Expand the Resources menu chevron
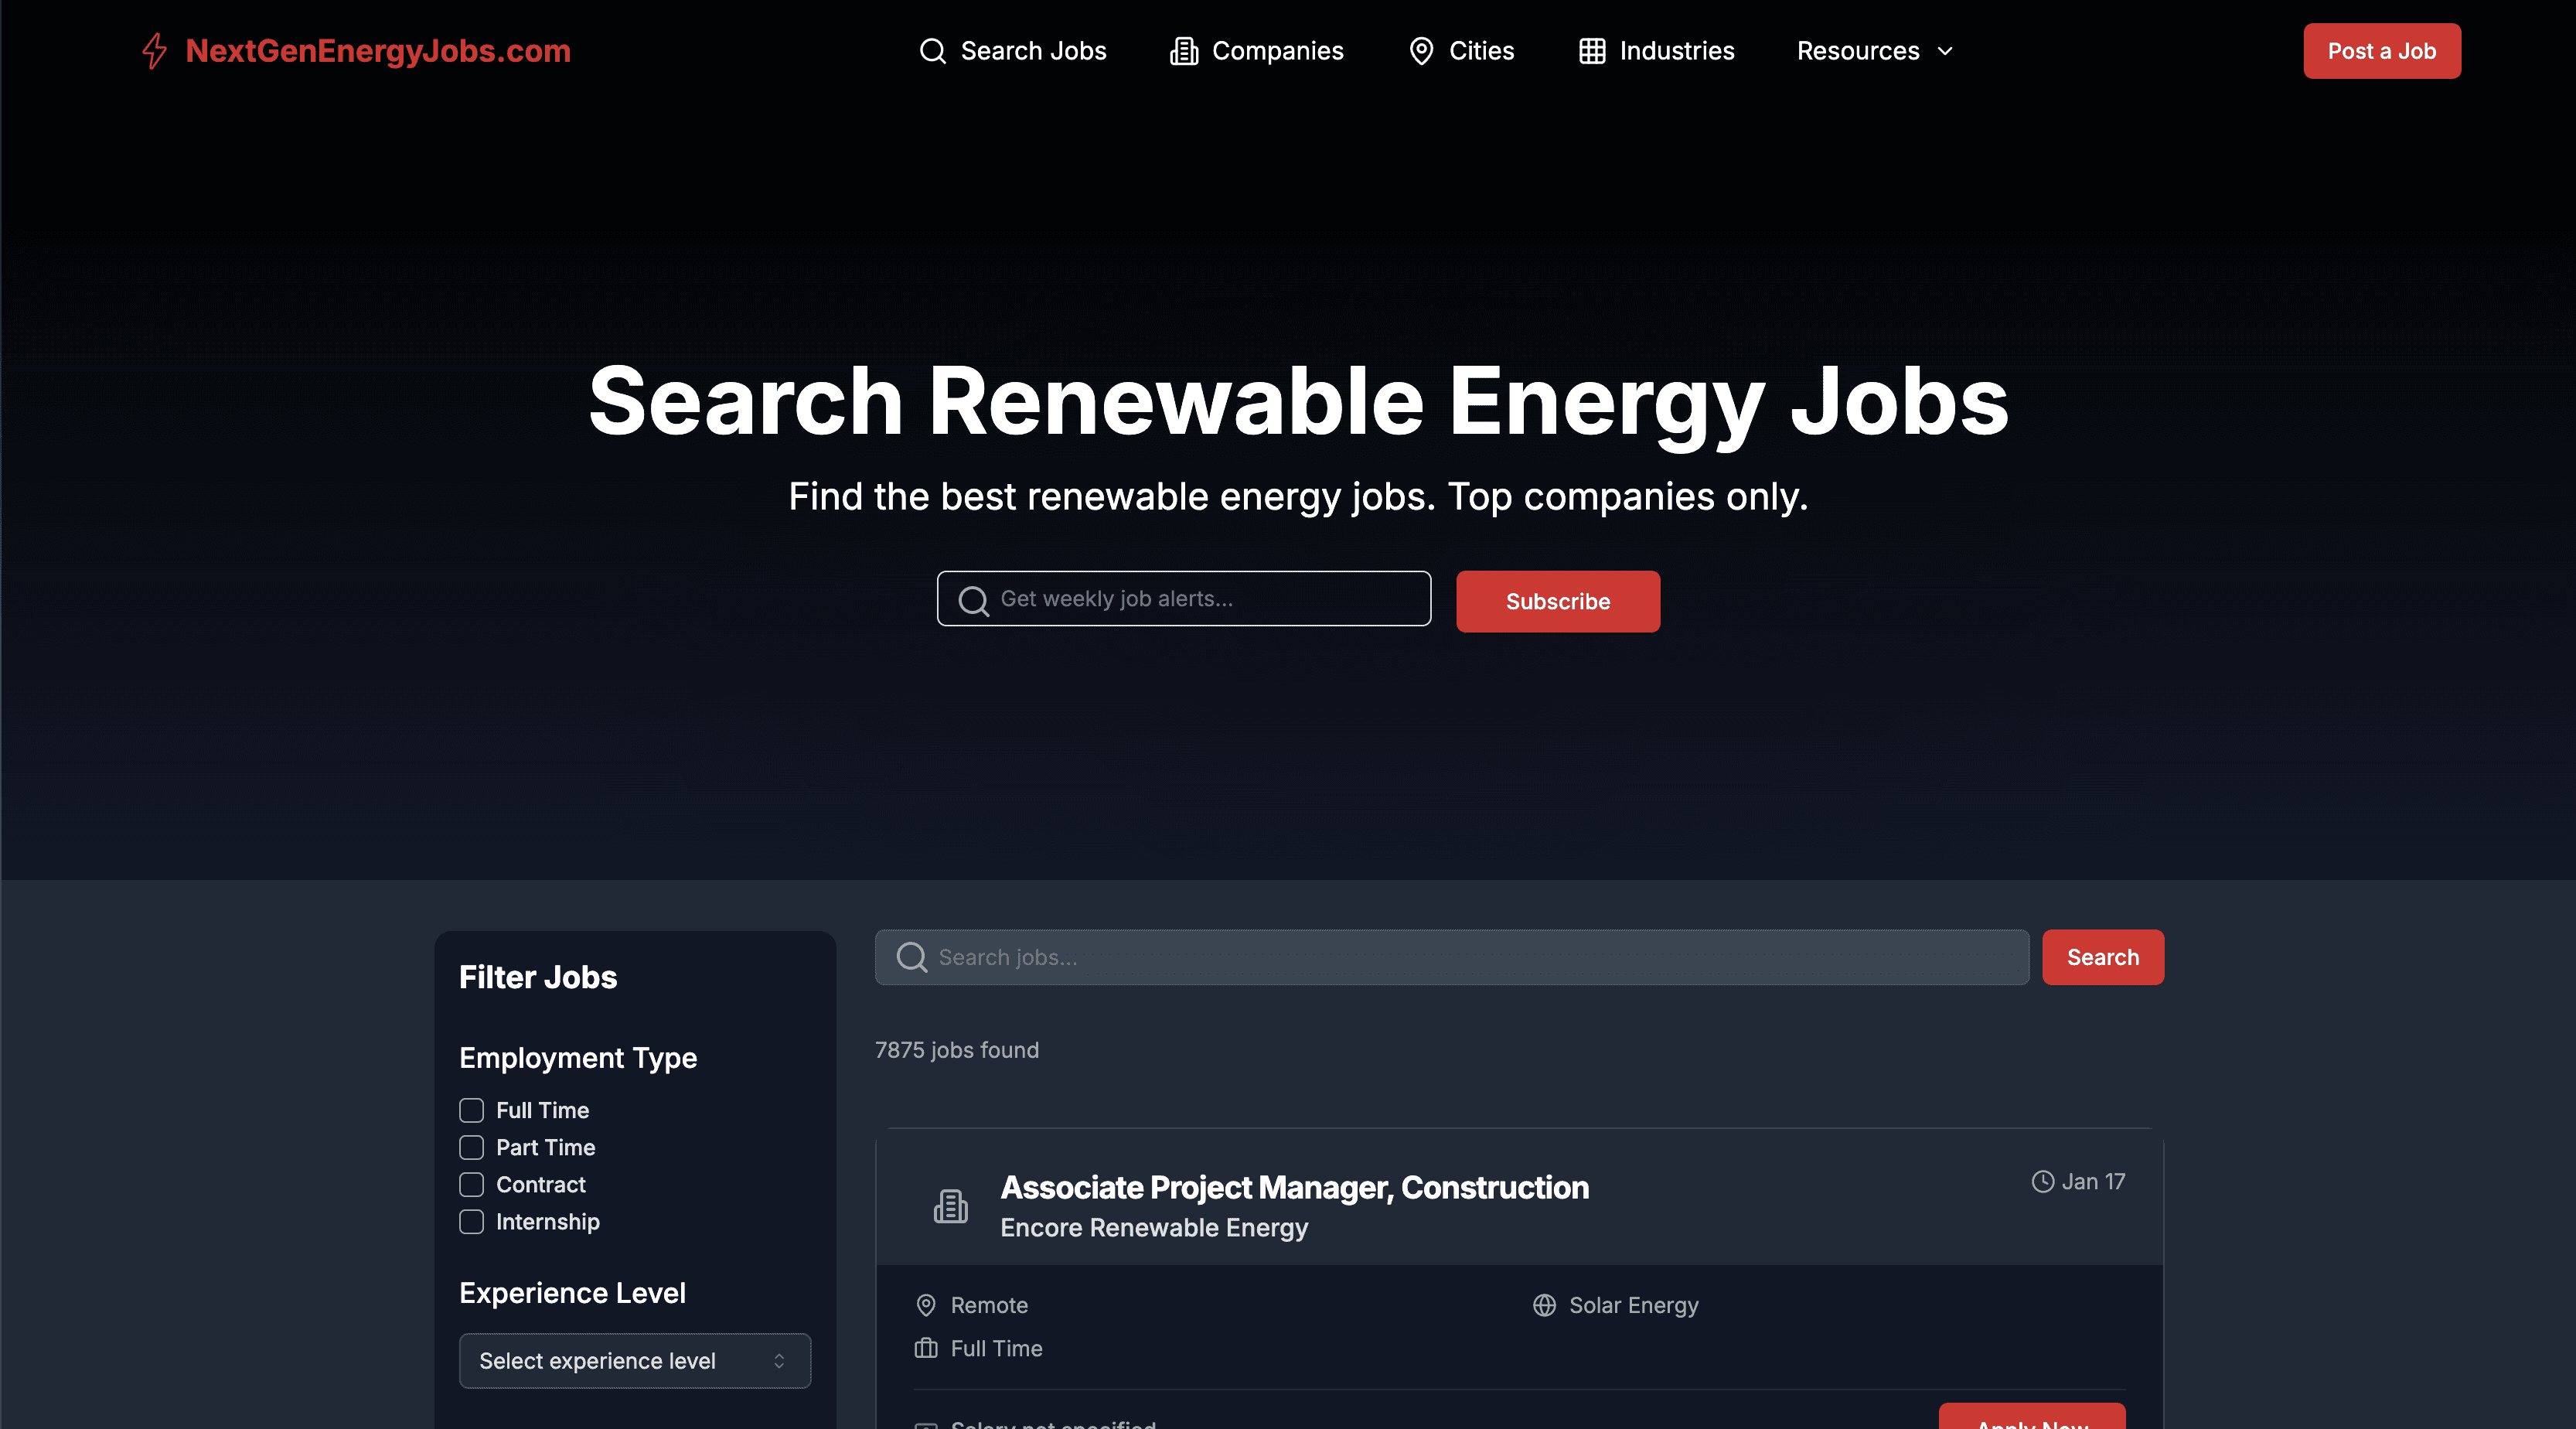 pos(1944,51)
